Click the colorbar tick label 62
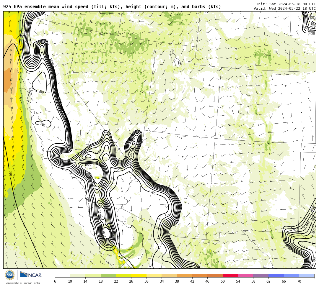319x287 pixels. [268, 281]
